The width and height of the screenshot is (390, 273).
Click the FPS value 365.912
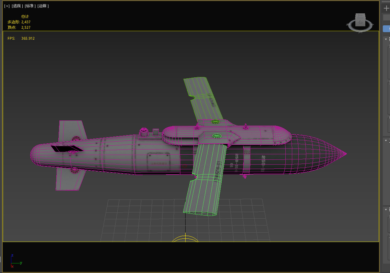(x=28, y=38)
